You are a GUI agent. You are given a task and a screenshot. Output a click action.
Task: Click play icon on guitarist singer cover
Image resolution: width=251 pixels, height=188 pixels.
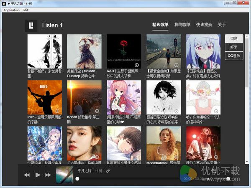[216, 157]
